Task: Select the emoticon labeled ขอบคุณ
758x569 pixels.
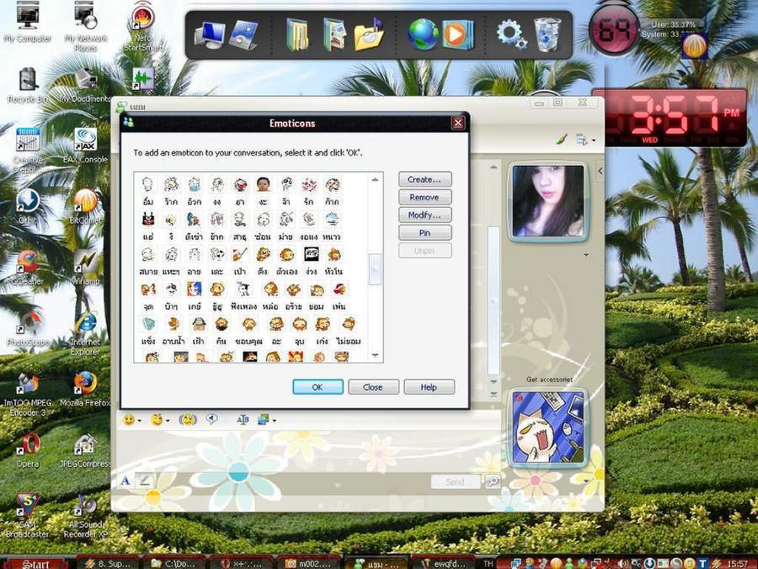Action: [249, 323]
